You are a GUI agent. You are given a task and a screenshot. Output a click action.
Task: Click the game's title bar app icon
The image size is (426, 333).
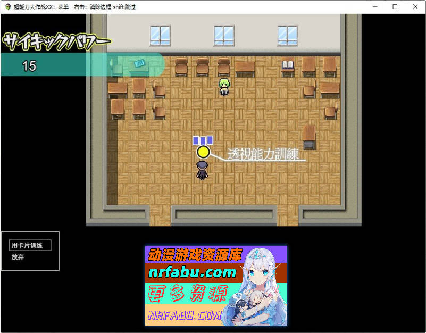[7, 7]
